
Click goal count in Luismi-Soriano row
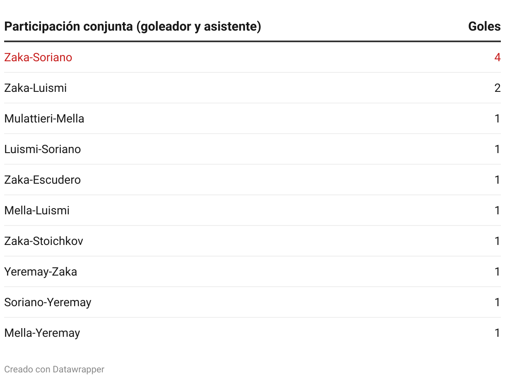[498, 149]
